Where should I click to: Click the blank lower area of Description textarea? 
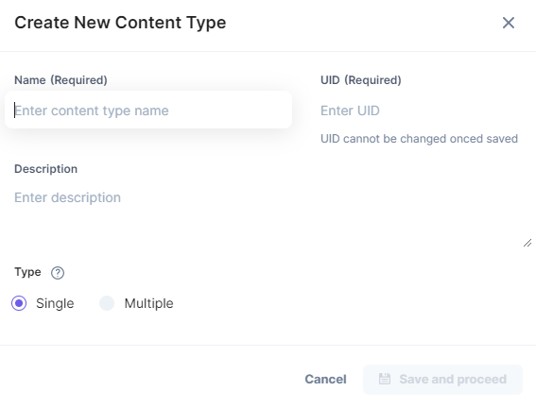pyautogui.click(x=268, y=229)
